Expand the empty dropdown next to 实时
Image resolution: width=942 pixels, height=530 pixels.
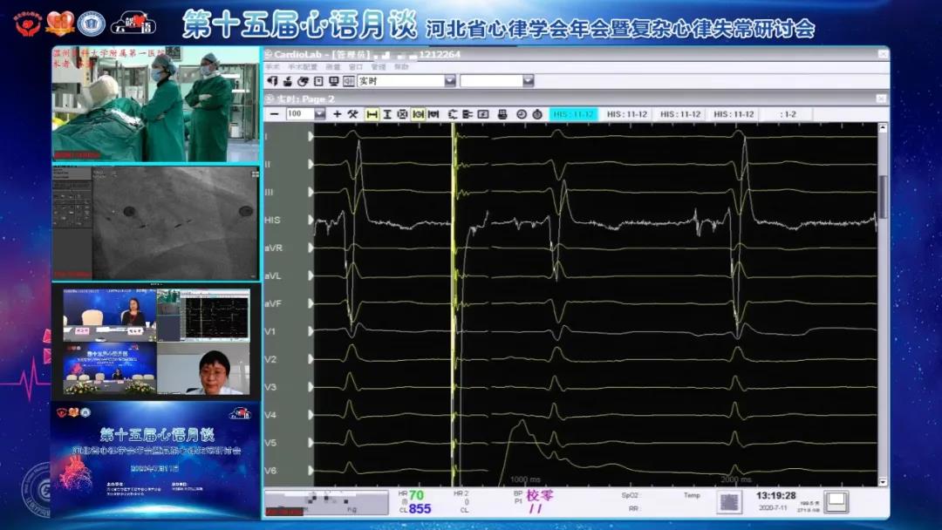pos(528,81)
